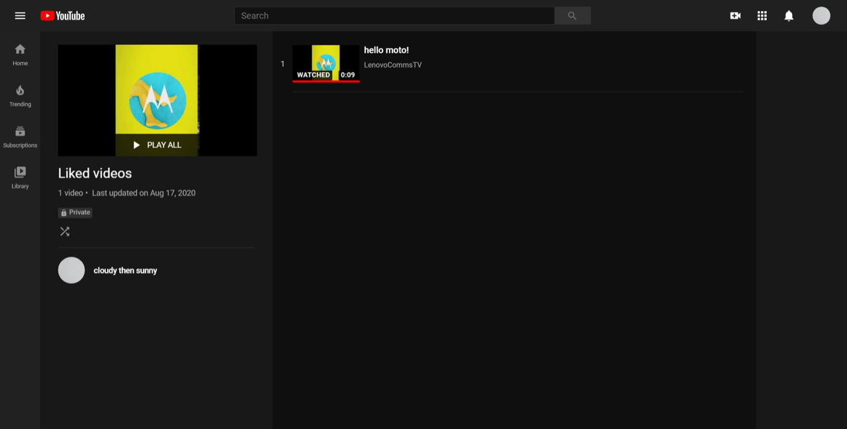This screenshot has width=847, height=429.
Task: Open Subscriptions in the sidebar
Action: click(x=20, y=137)
